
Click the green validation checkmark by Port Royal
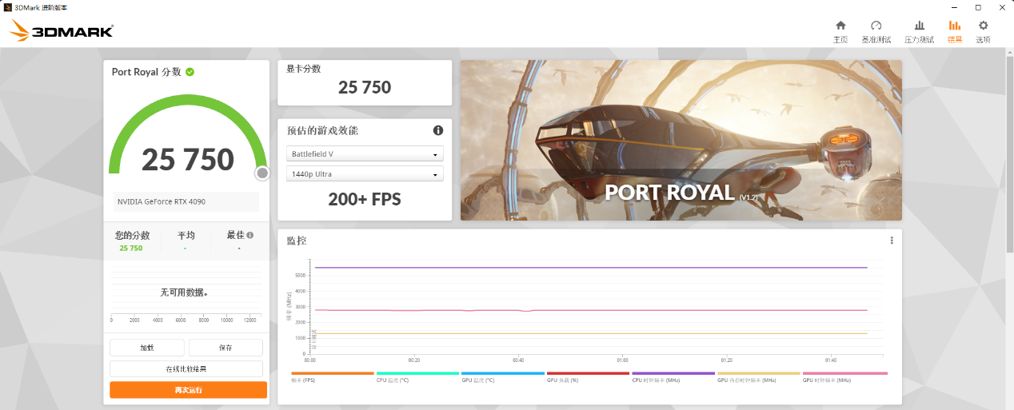[190, 72]
